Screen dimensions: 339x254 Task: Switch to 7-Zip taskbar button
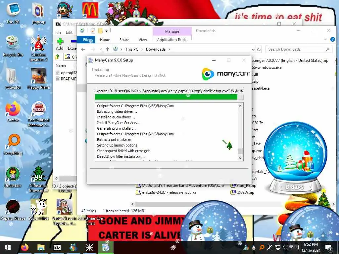(x=57, y=247)
